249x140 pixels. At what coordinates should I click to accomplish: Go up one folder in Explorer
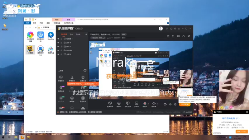(36, 27)
